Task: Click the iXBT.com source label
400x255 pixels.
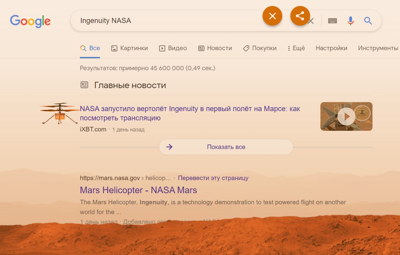Action: click(x=93, y=129)
